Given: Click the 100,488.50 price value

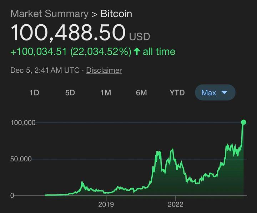Looking at the screenshot, I should (x=68, y=33).
